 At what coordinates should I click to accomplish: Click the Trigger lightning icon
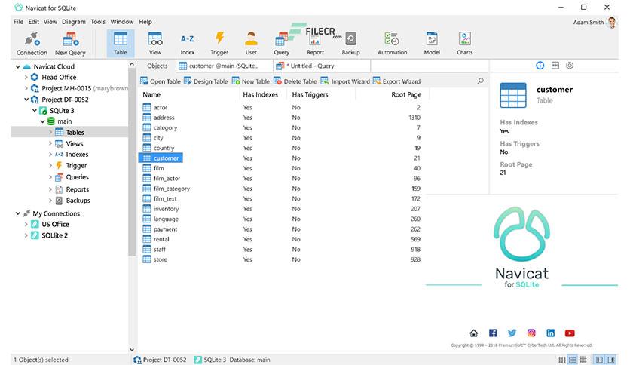click(x=219, y=44)
